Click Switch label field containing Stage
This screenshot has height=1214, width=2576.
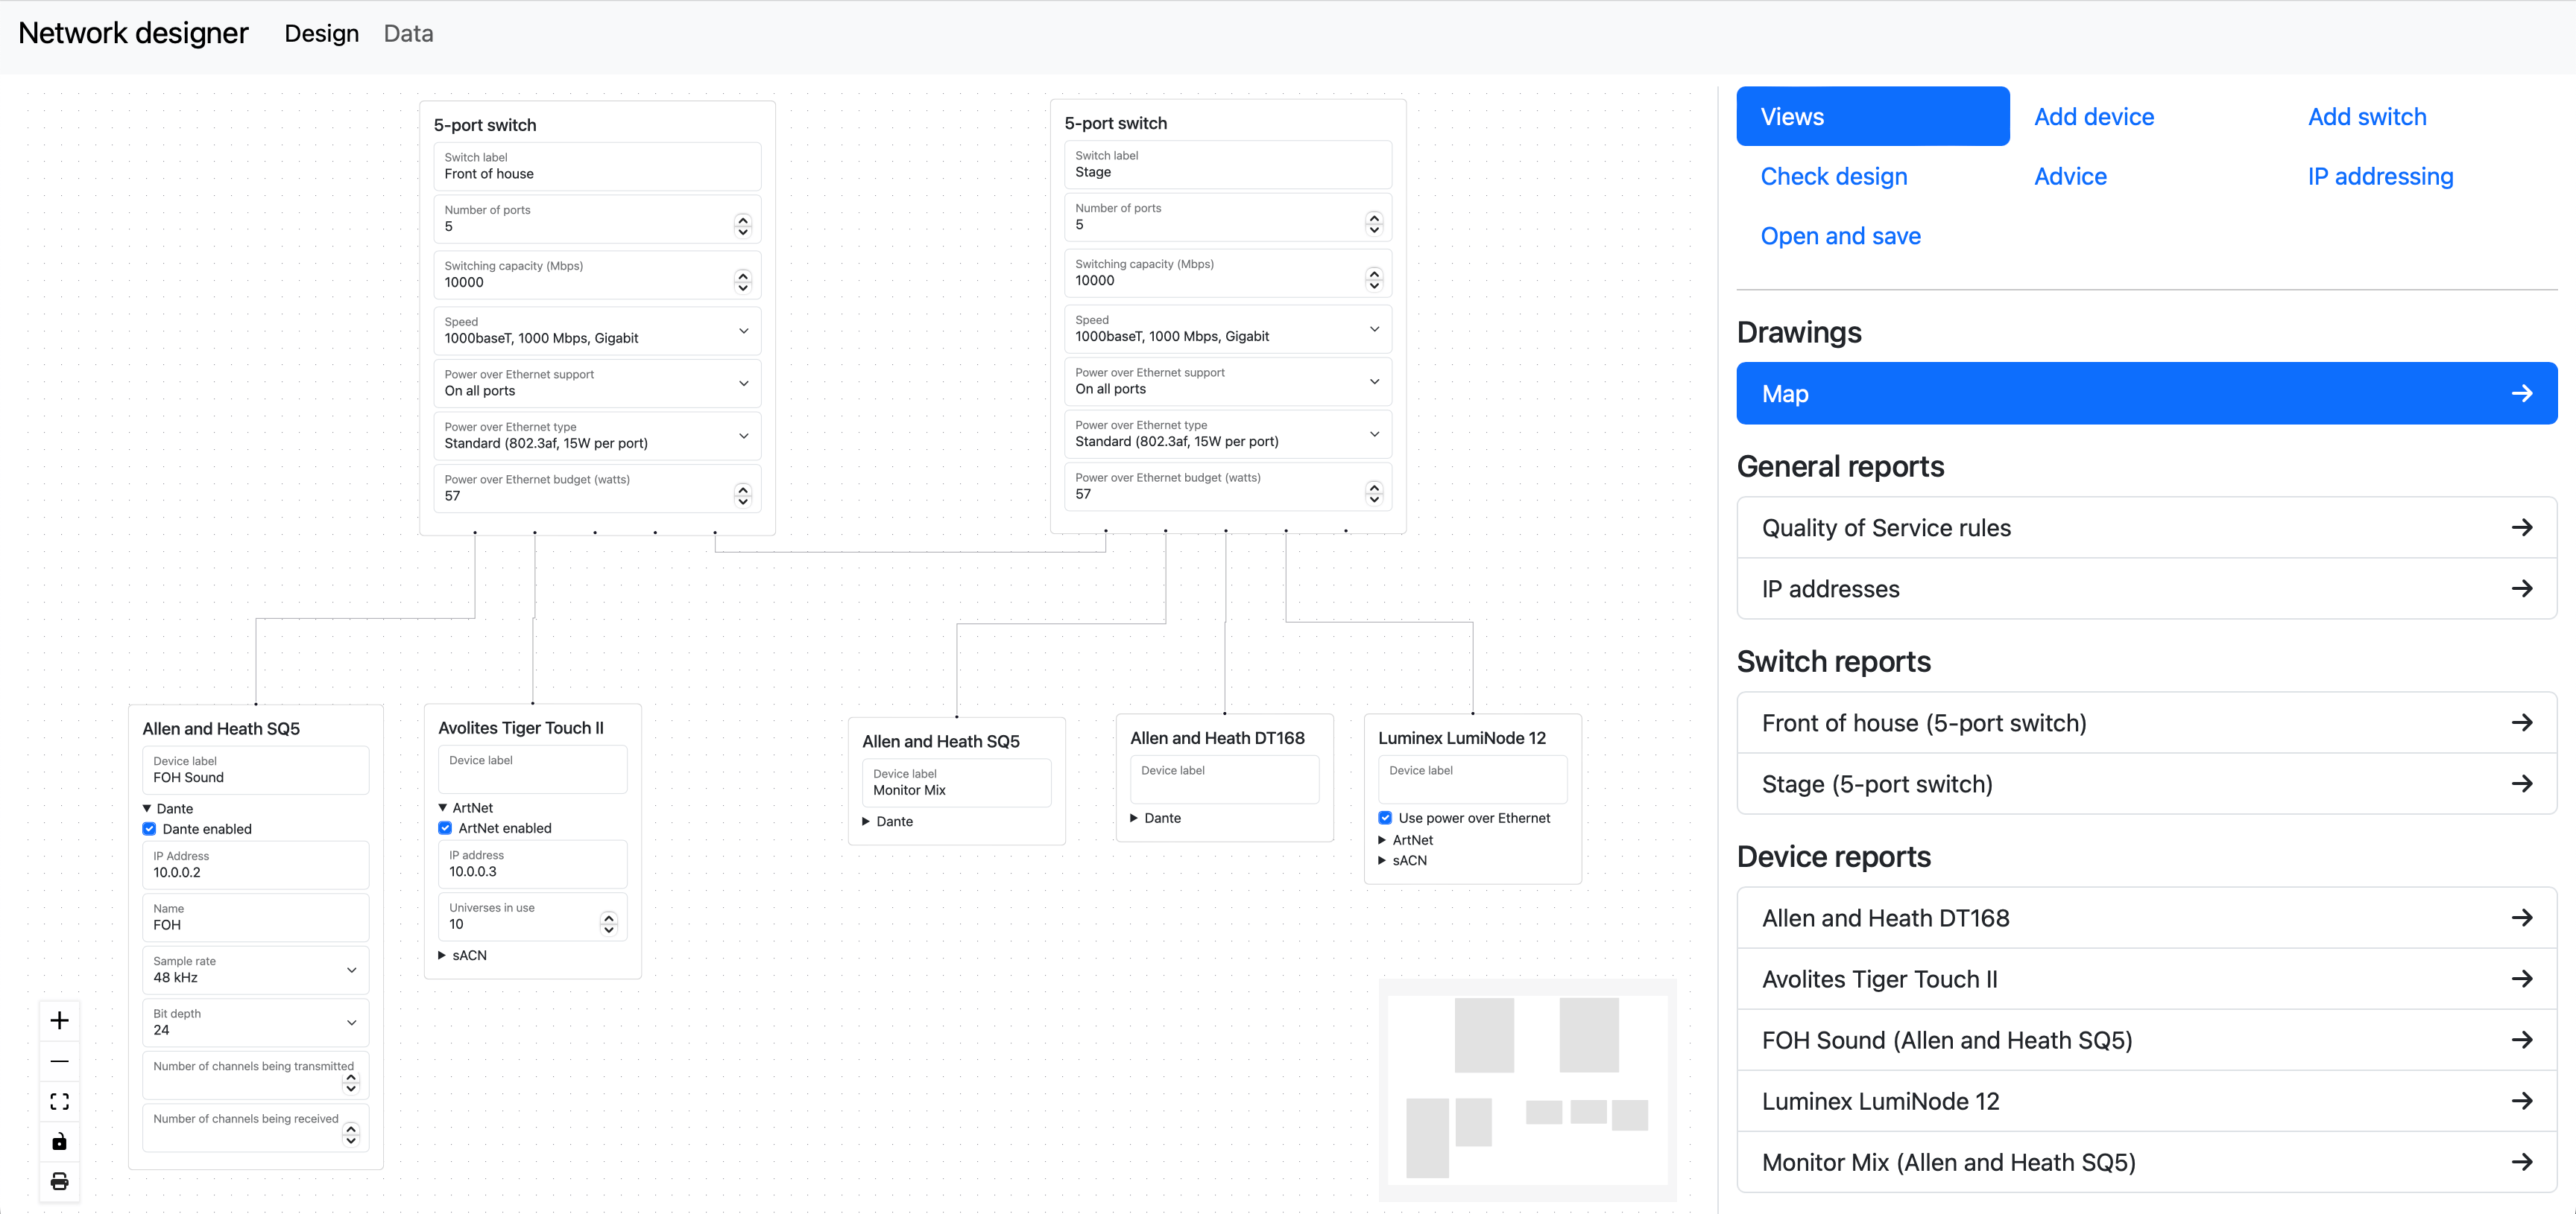pos(1228,165)
